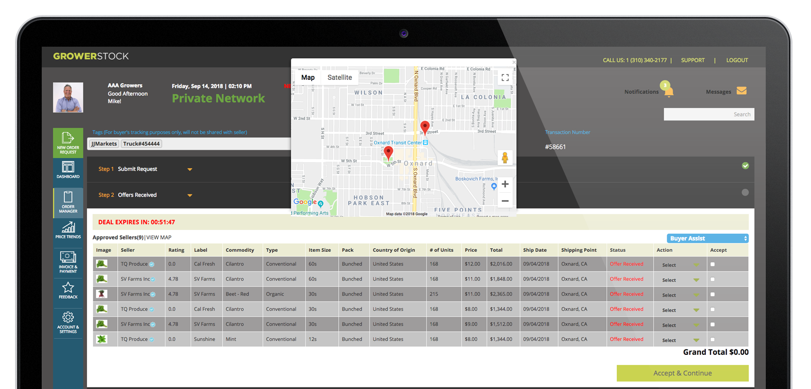Check Accept box for $1,848.00 row
The height and width of the screenshot is (389, 811).
[712, 279]
